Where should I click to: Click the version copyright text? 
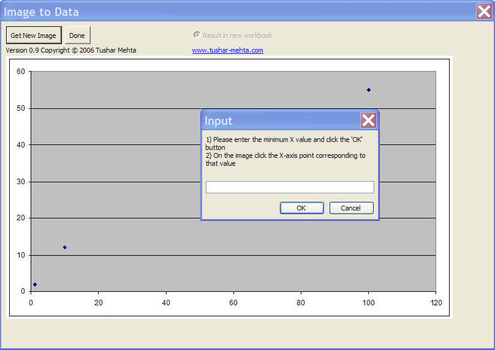(71, 50)
